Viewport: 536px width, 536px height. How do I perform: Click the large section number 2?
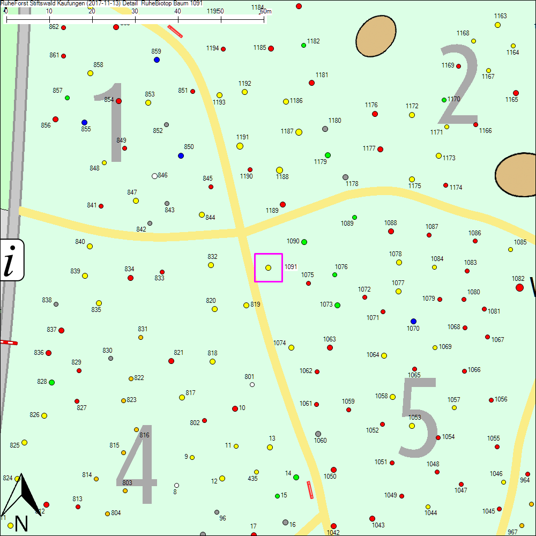pos(458,85)
